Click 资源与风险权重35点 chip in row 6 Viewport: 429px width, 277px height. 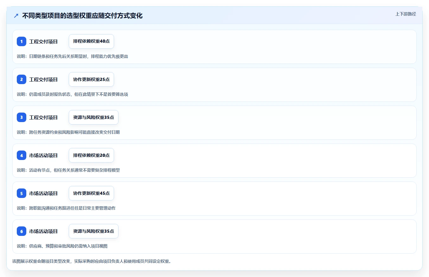(93, 231)
